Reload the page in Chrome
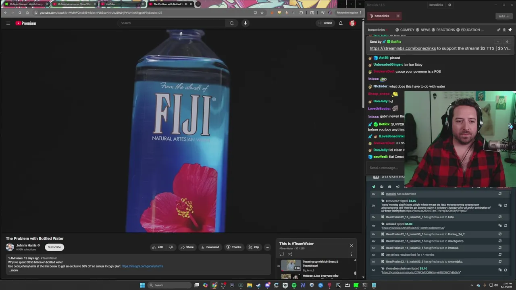 pyautogui.click(x=20, y=12)
